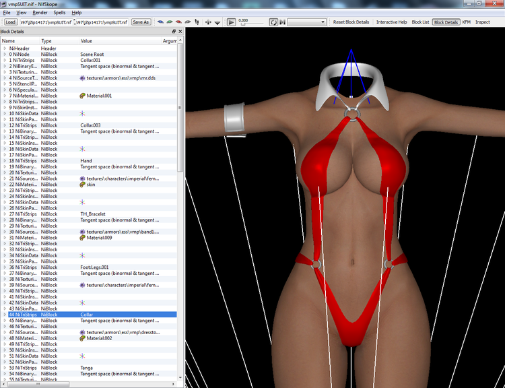Click the skin data icon in row 16
Viewport: 505px width, 388px height.
coord(82,149)
